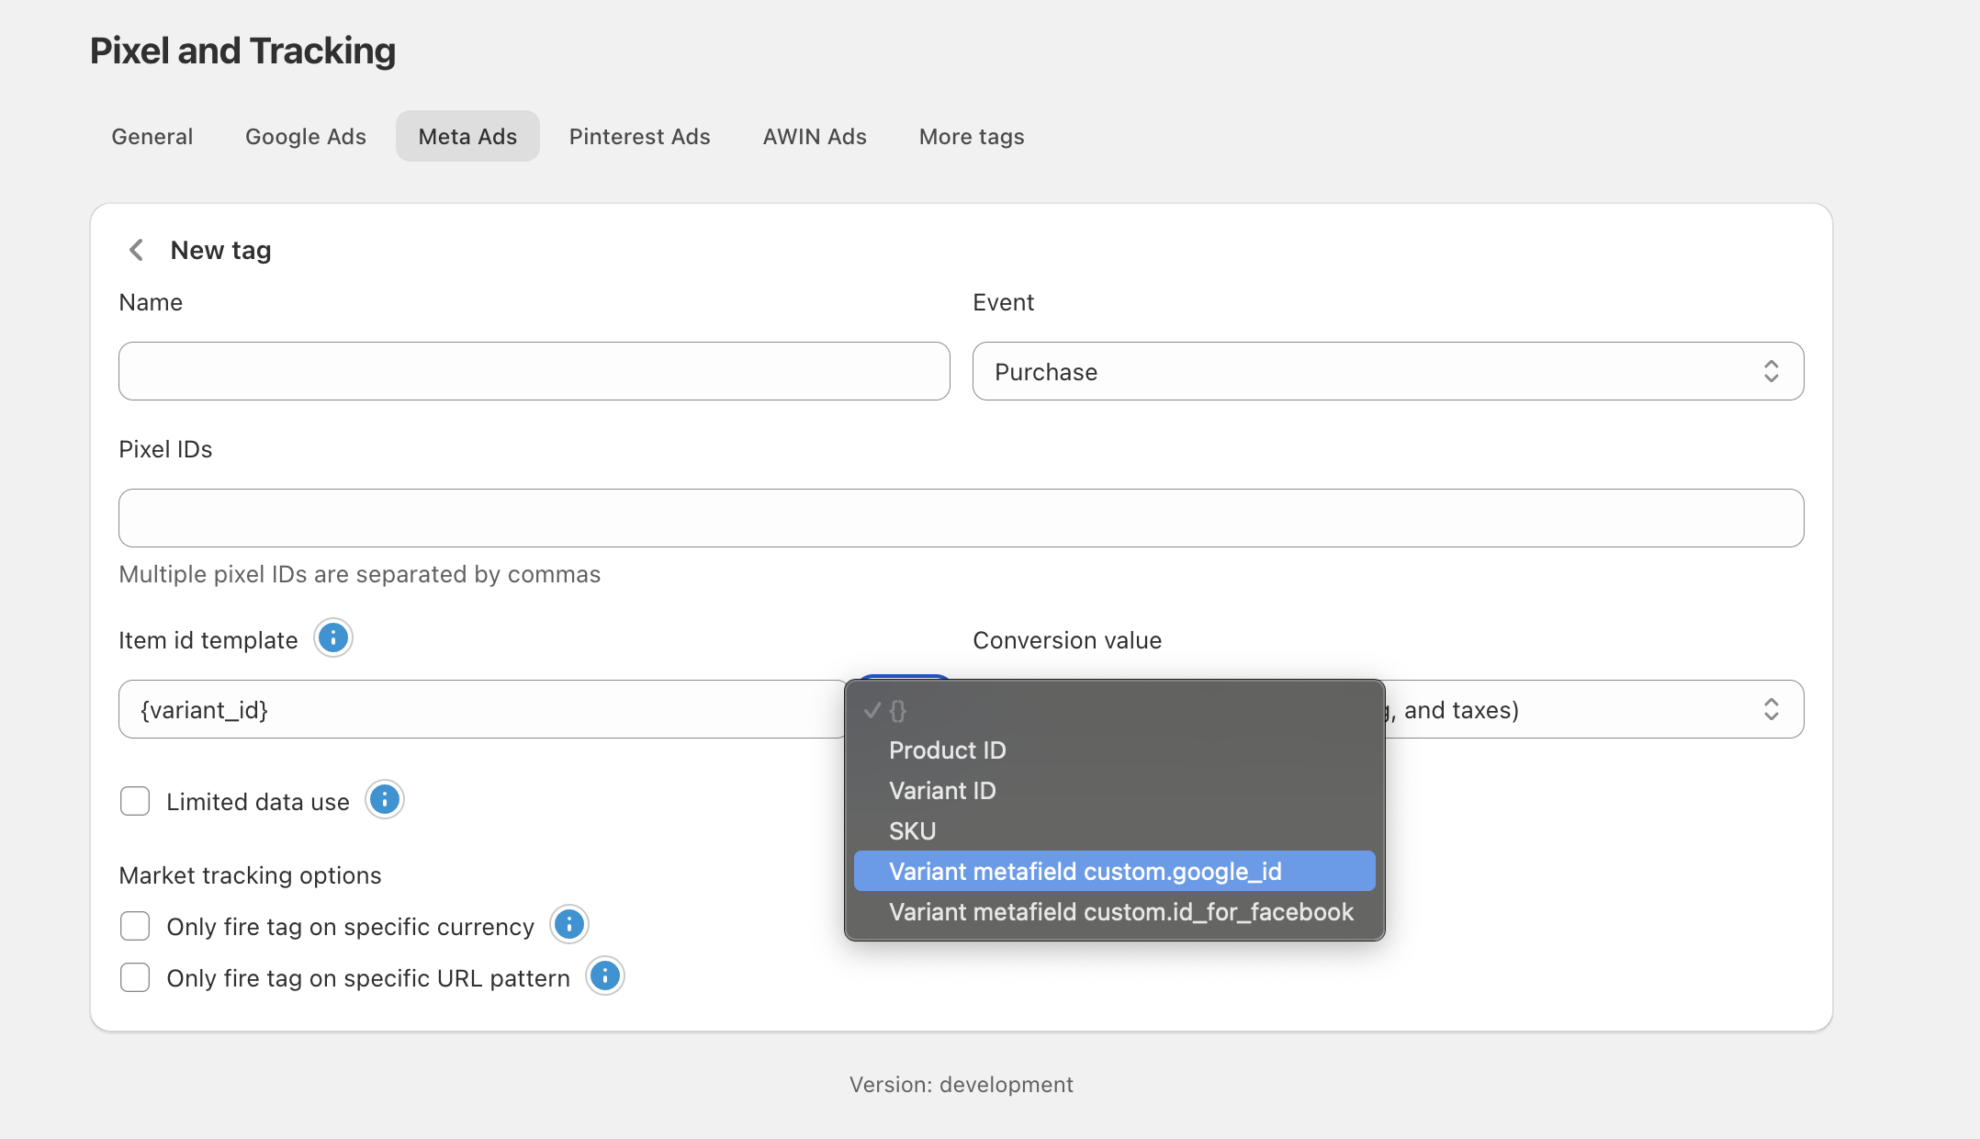The width and height of the screenshot is (1980, 1139).
Task: Click into the Name text field
Action: [x=534, y=371]
